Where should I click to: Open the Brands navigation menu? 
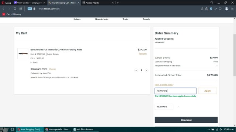point(146,19)
